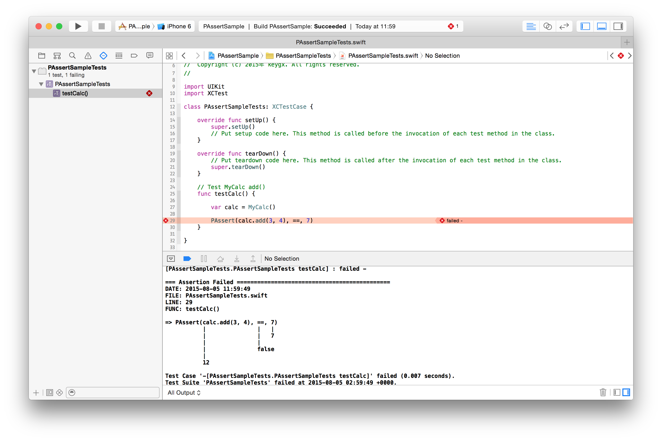Switch to the Version editor
Image resolution: width=662 pixels, height=441 pixels.
(x=564, y=27)
